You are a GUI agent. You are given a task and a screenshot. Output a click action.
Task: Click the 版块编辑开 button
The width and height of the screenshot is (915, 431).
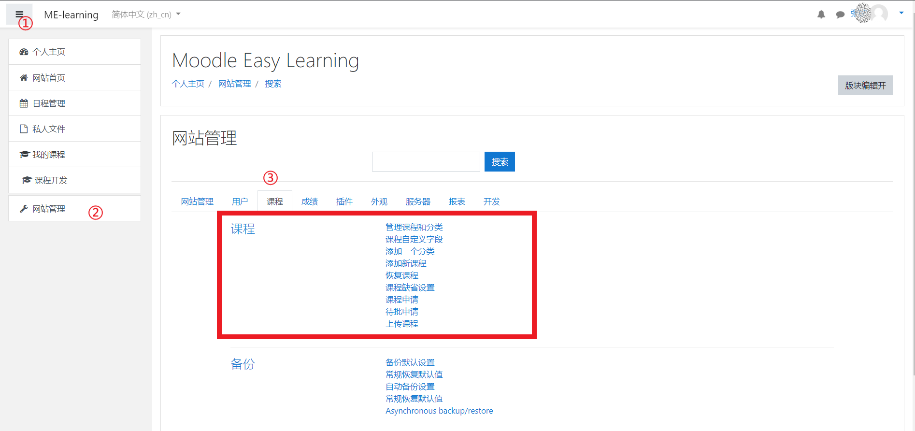pyautogui.click(x=865, y=85)
